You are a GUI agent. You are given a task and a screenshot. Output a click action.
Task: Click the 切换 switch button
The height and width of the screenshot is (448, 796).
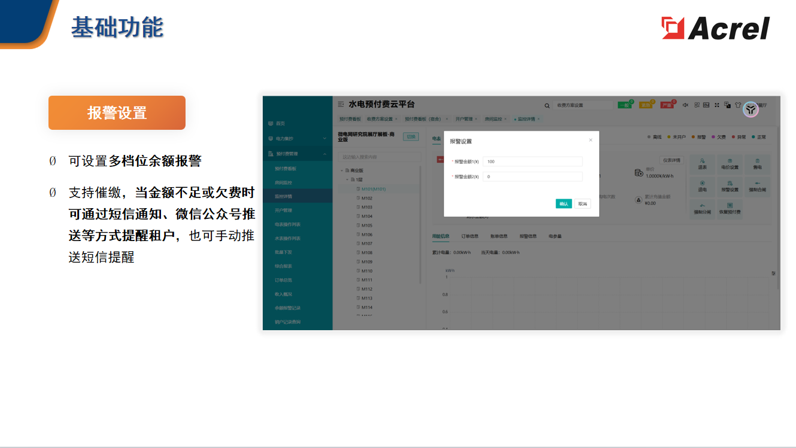point(411,137)
